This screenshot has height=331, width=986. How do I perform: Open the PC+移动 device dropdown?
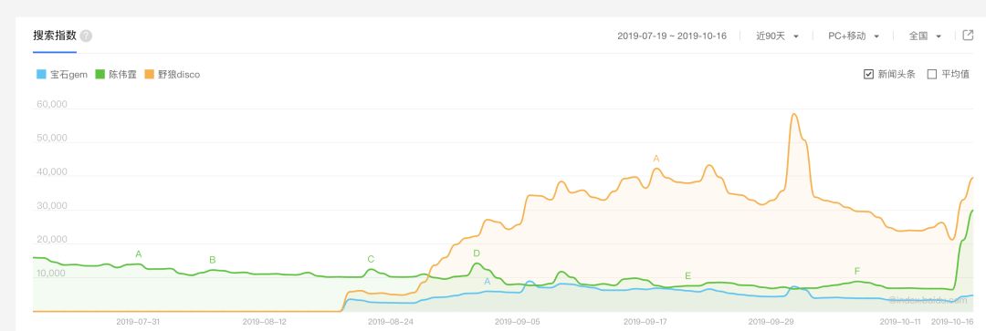point(854,36)
